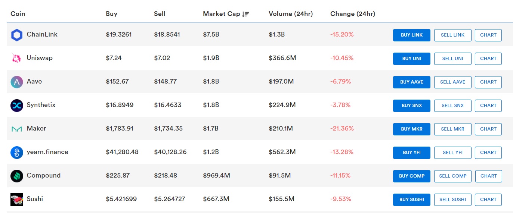Click the Sushi coin logo icon
The height and width of the screenshot is (213, 513).
17,200
